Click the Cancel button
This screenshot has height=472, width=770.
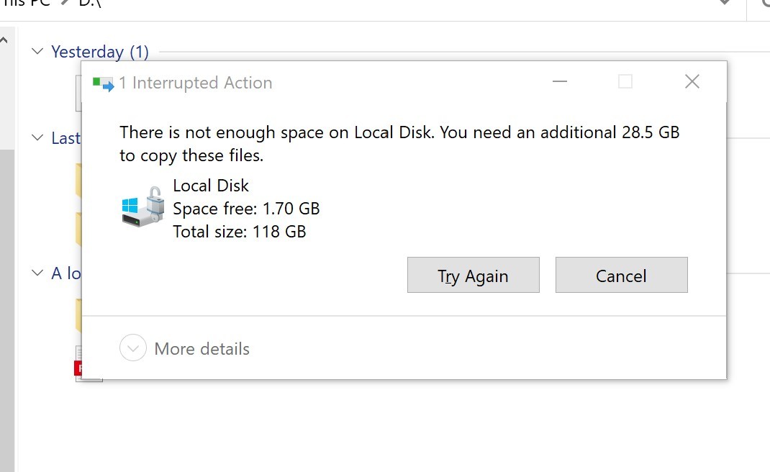coord(622,275)
